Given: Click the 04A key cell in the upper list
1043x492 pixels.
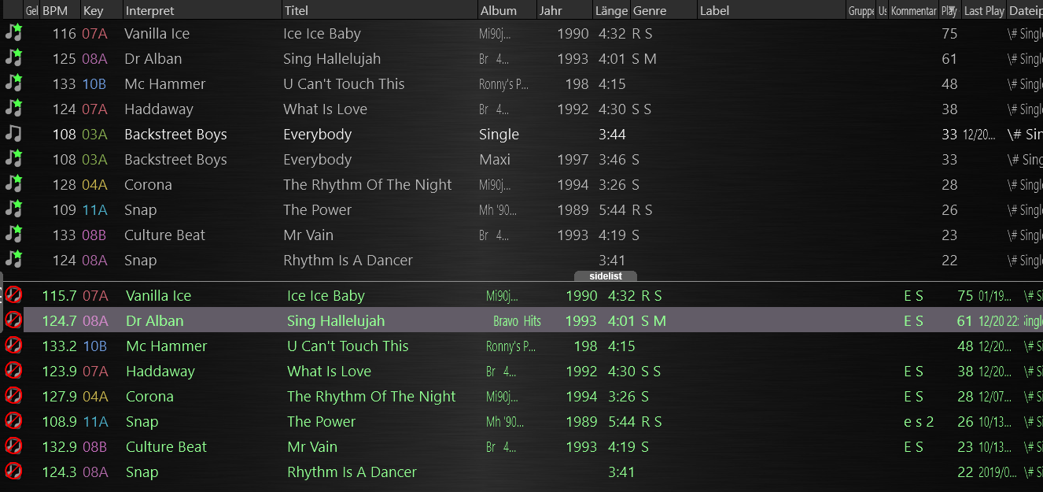Looking at the screenshot, I should pos(94,184).
